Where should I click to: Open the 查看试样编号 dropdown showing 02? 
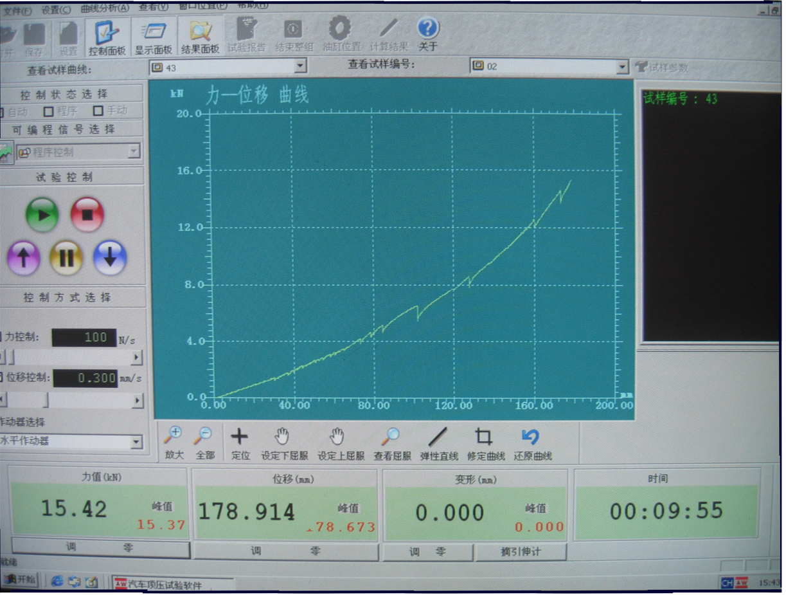tap(621, 67)
